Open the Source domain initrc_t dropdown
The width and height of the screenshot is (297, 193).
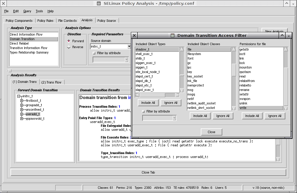coord(129,46)
